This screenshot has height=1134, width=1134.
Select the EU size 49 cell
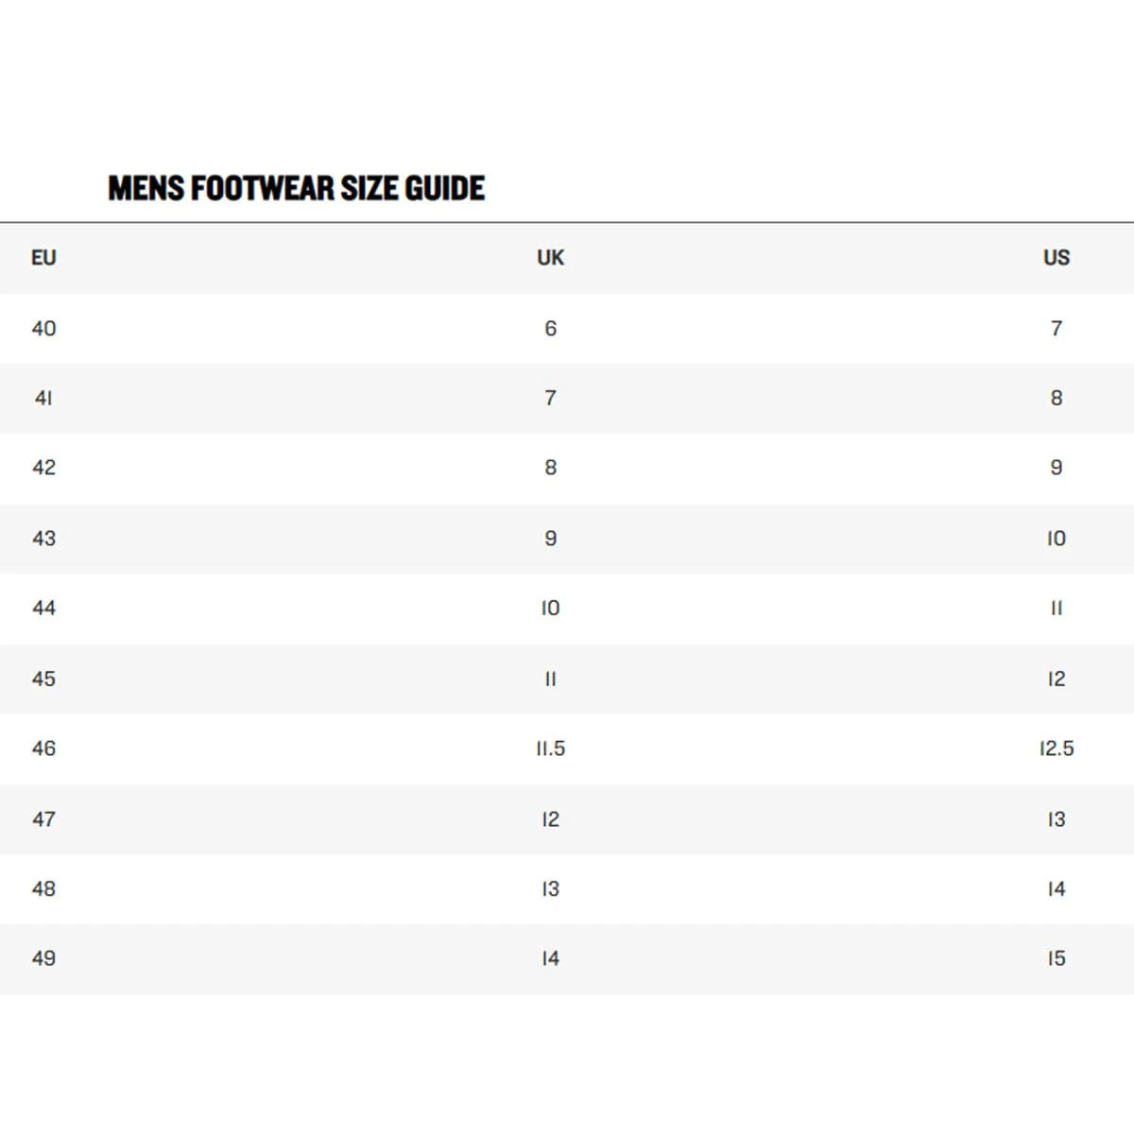click(x=43, y=958)
